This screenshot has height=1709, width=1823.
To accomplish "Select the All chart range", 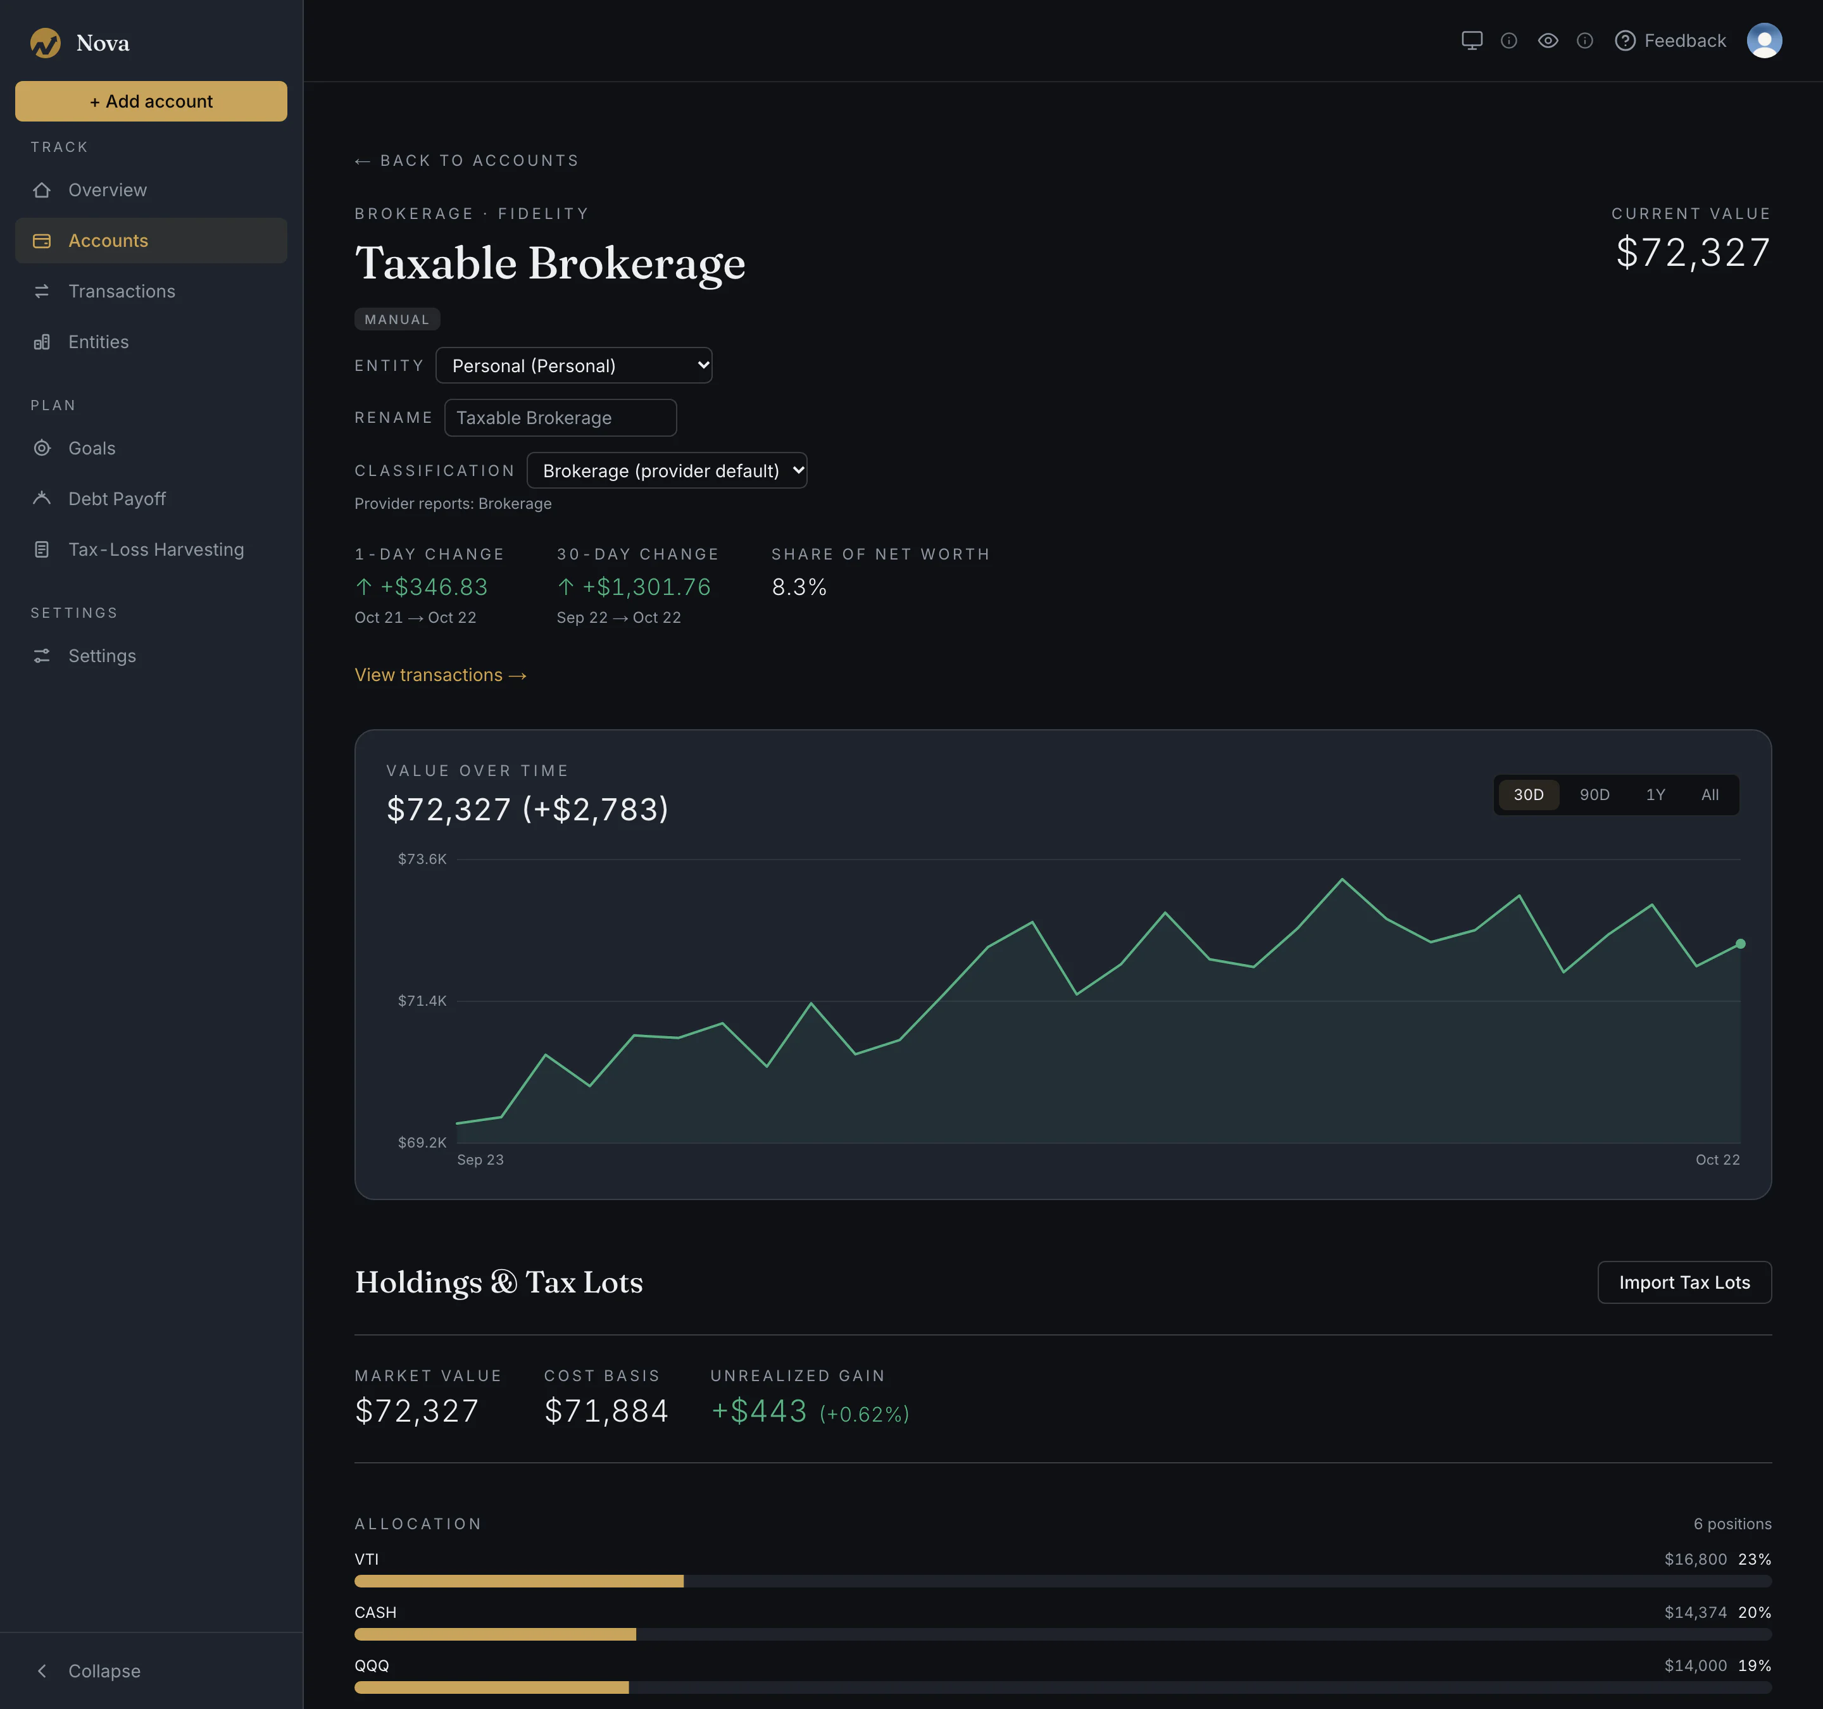I will [1710, 795].
